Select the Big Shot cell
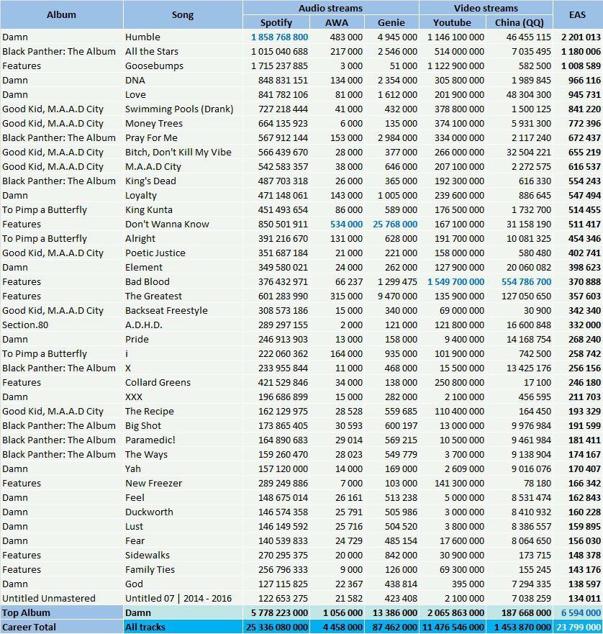The width and height of the screenshot is (603, 634). click(183, 426)
